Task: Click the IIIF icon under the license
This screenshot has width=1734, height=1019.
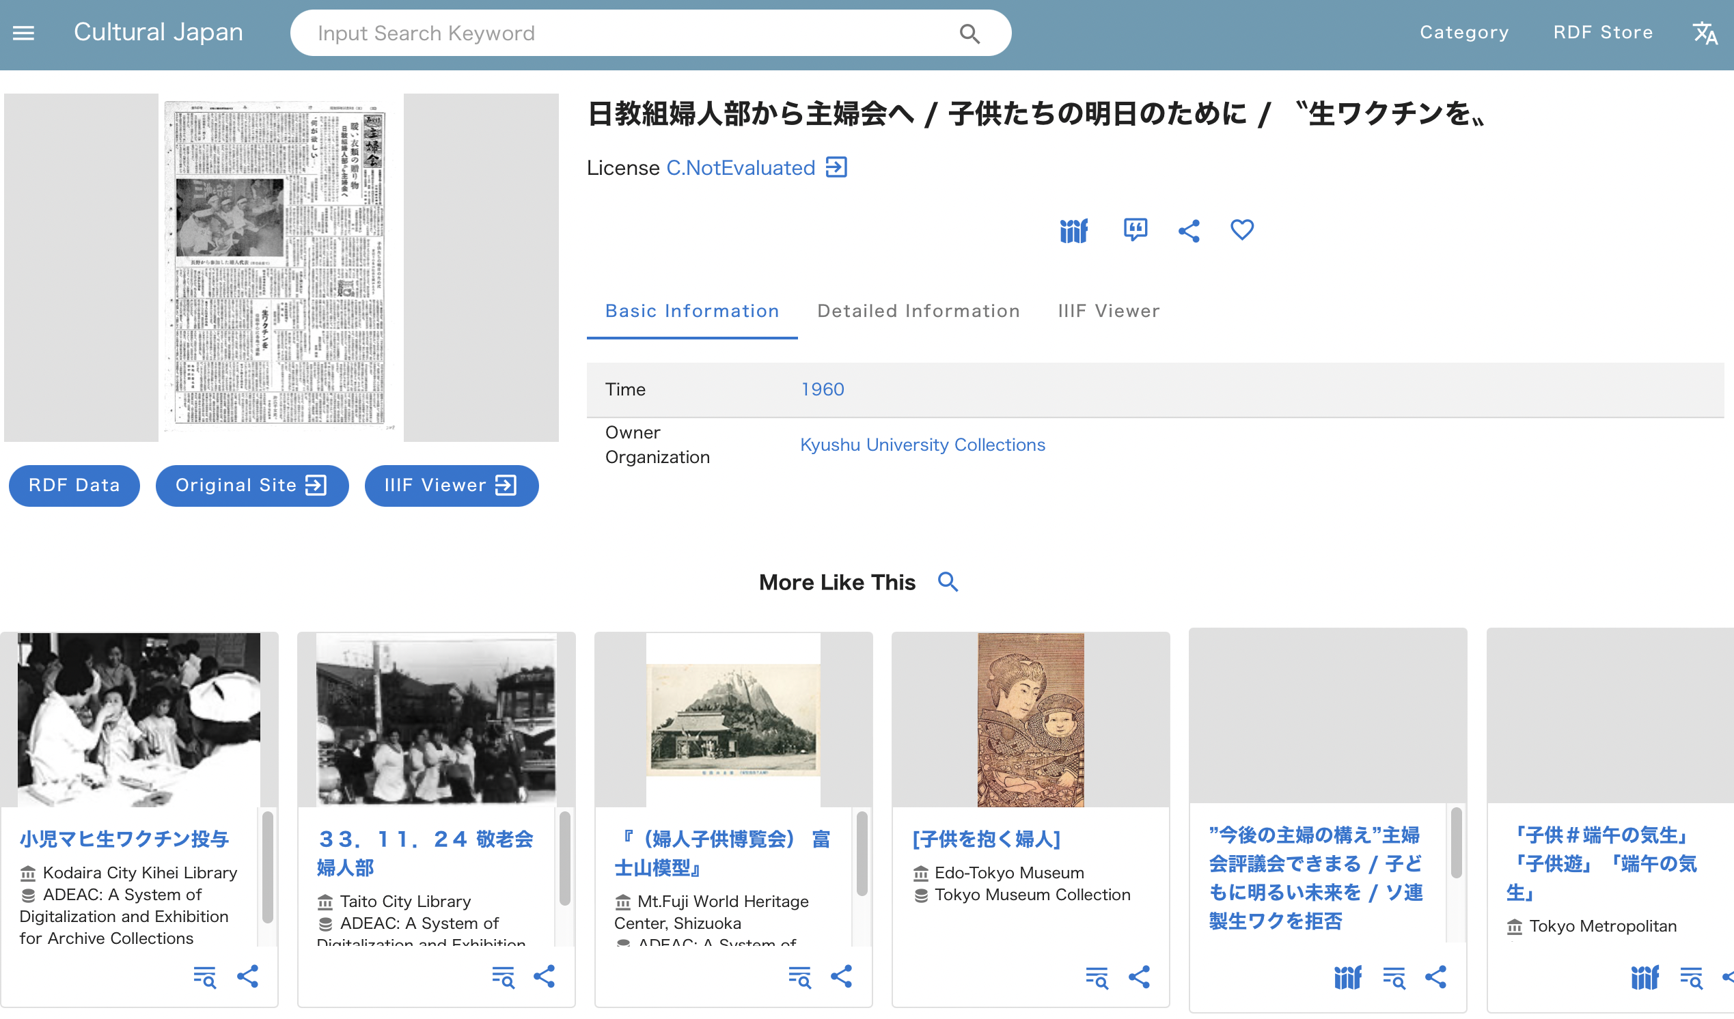Action: pyautogui.click(x=1073, y=229)
